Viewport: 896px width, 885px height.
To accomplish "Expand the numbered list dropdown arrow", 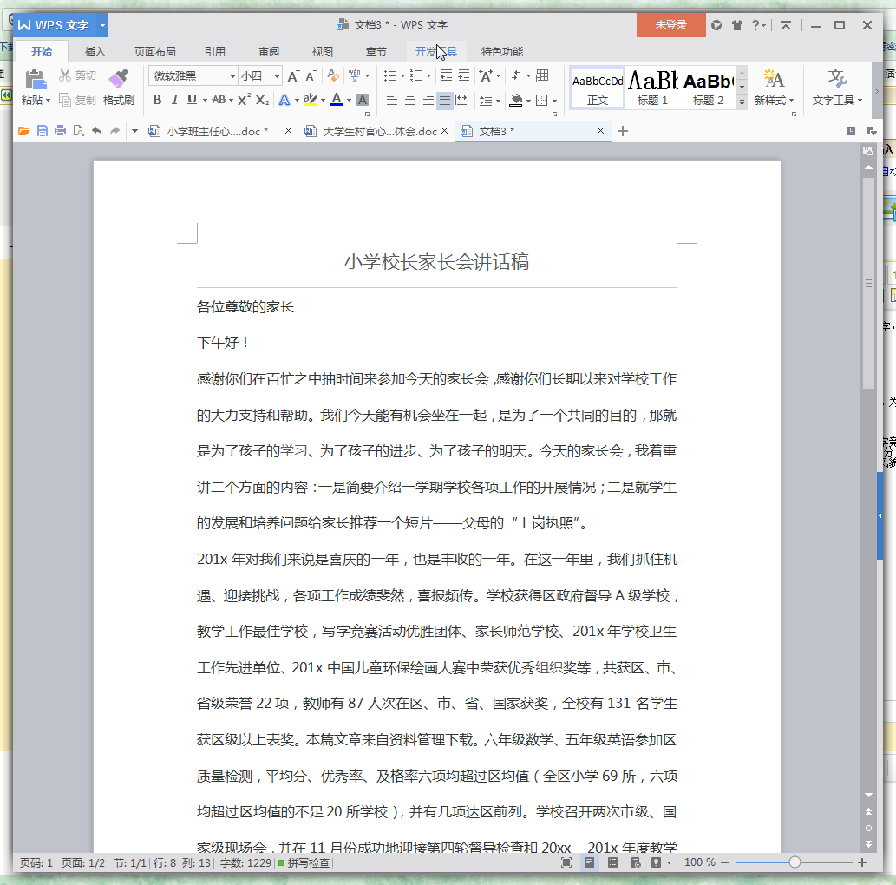I will (x=428, y=76).
